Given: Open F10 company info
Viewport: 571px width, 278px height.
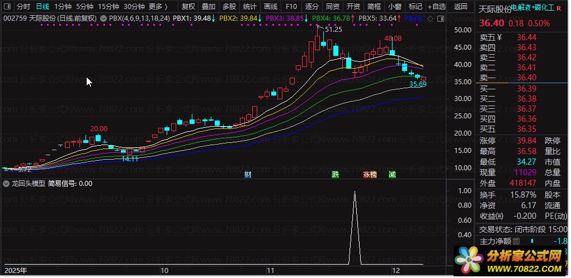Looking at the screenshot, I should pos(291,7).
